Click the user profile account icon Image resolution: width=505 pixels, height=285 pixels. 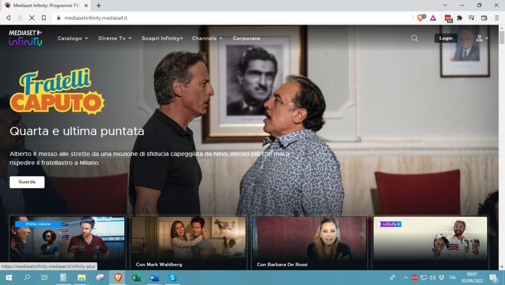[479, 38]
